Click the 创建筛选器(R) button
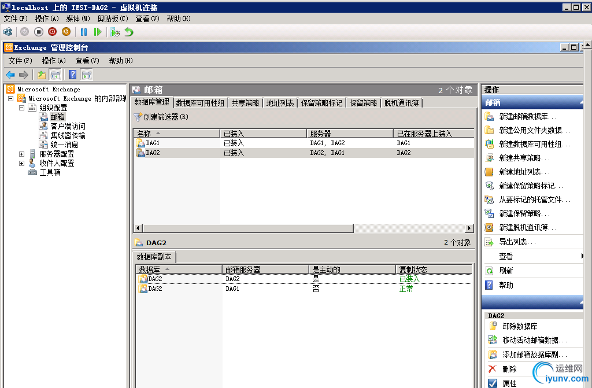592x388 pixels. click(x=161, y=117)
